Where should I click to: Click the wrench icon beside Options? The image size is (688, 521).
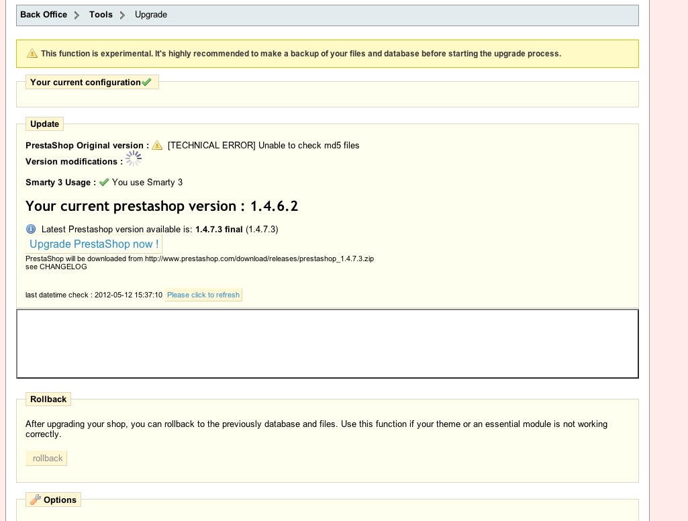tap(36, 500)
